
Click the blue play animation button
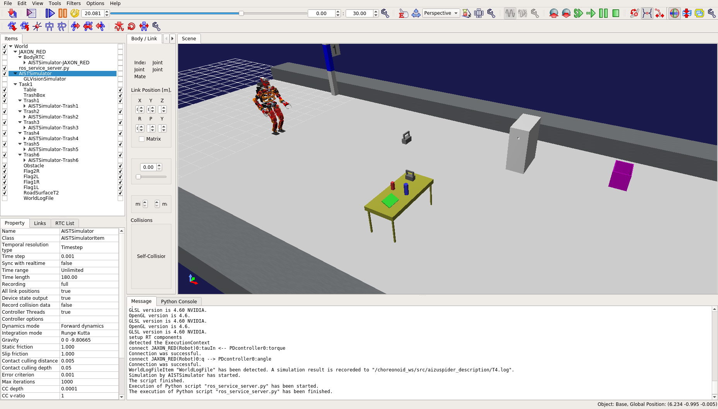(50, 13)
